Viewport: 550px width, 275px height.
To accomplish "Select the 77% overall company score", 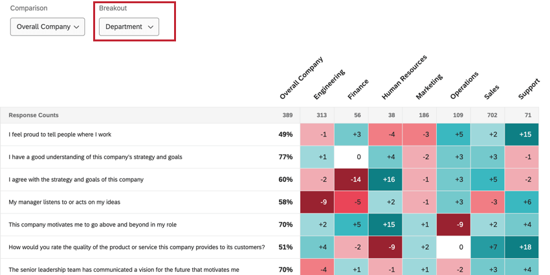I will coord(285,157).
